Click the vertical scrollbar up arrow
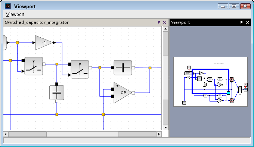 pos(165,29)
